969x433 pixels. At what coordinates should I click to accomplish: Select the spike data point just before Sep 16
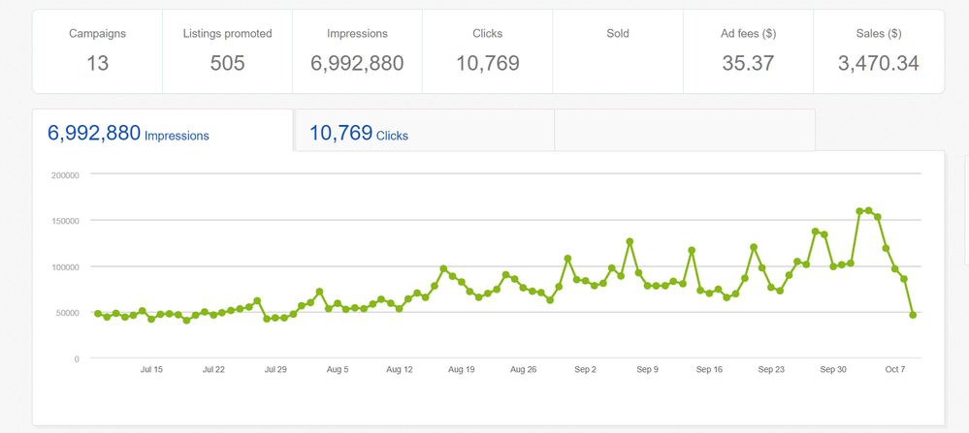[692, 250]
